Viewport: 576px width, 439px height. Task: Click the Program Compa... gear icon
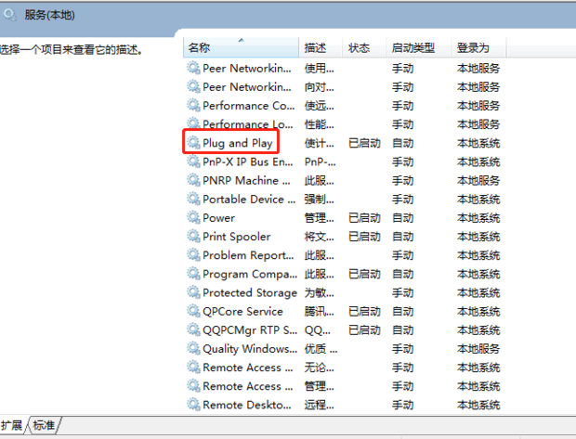193,273
